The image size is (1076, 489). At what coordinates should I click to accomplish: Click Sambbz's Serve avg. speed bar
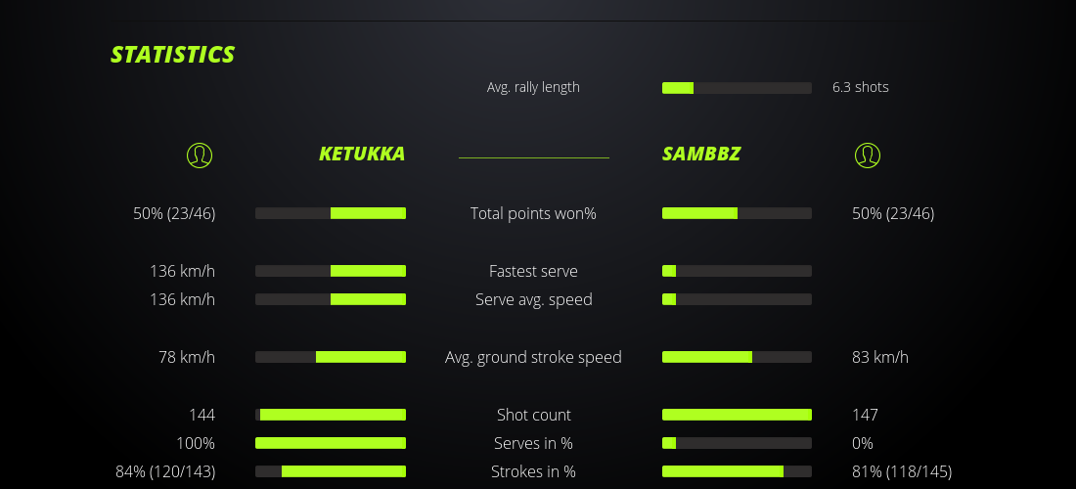coord(737,299)
